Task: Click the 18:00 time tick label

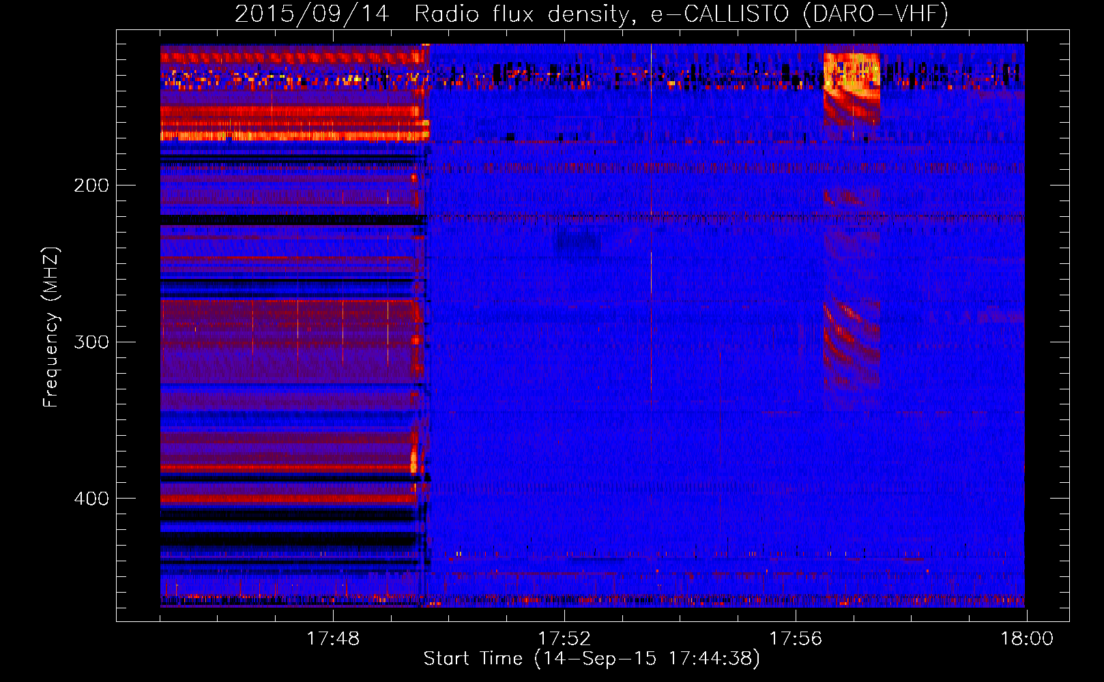Action: pos(1027,639)
